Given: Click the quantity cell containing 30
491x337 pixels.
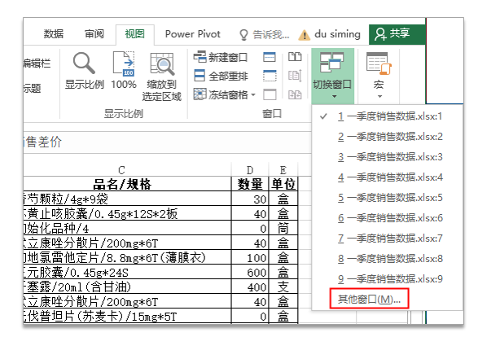Looking at the screenshot, I should (x=250, y=199).
